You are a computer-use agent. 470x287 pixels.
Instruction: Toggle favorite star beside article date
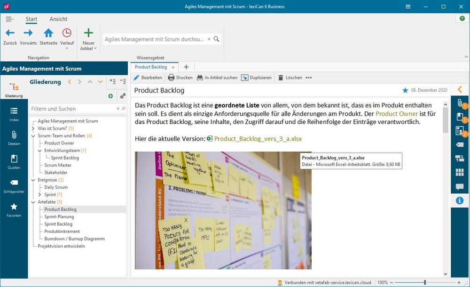point(405,90)
